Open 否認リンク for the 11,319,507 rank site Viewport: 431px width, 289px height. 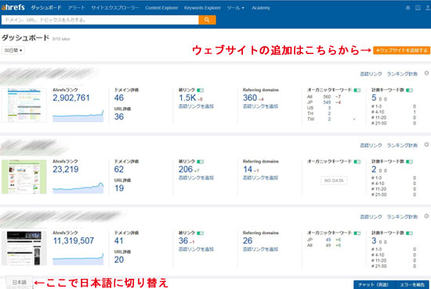click(371, 217)
